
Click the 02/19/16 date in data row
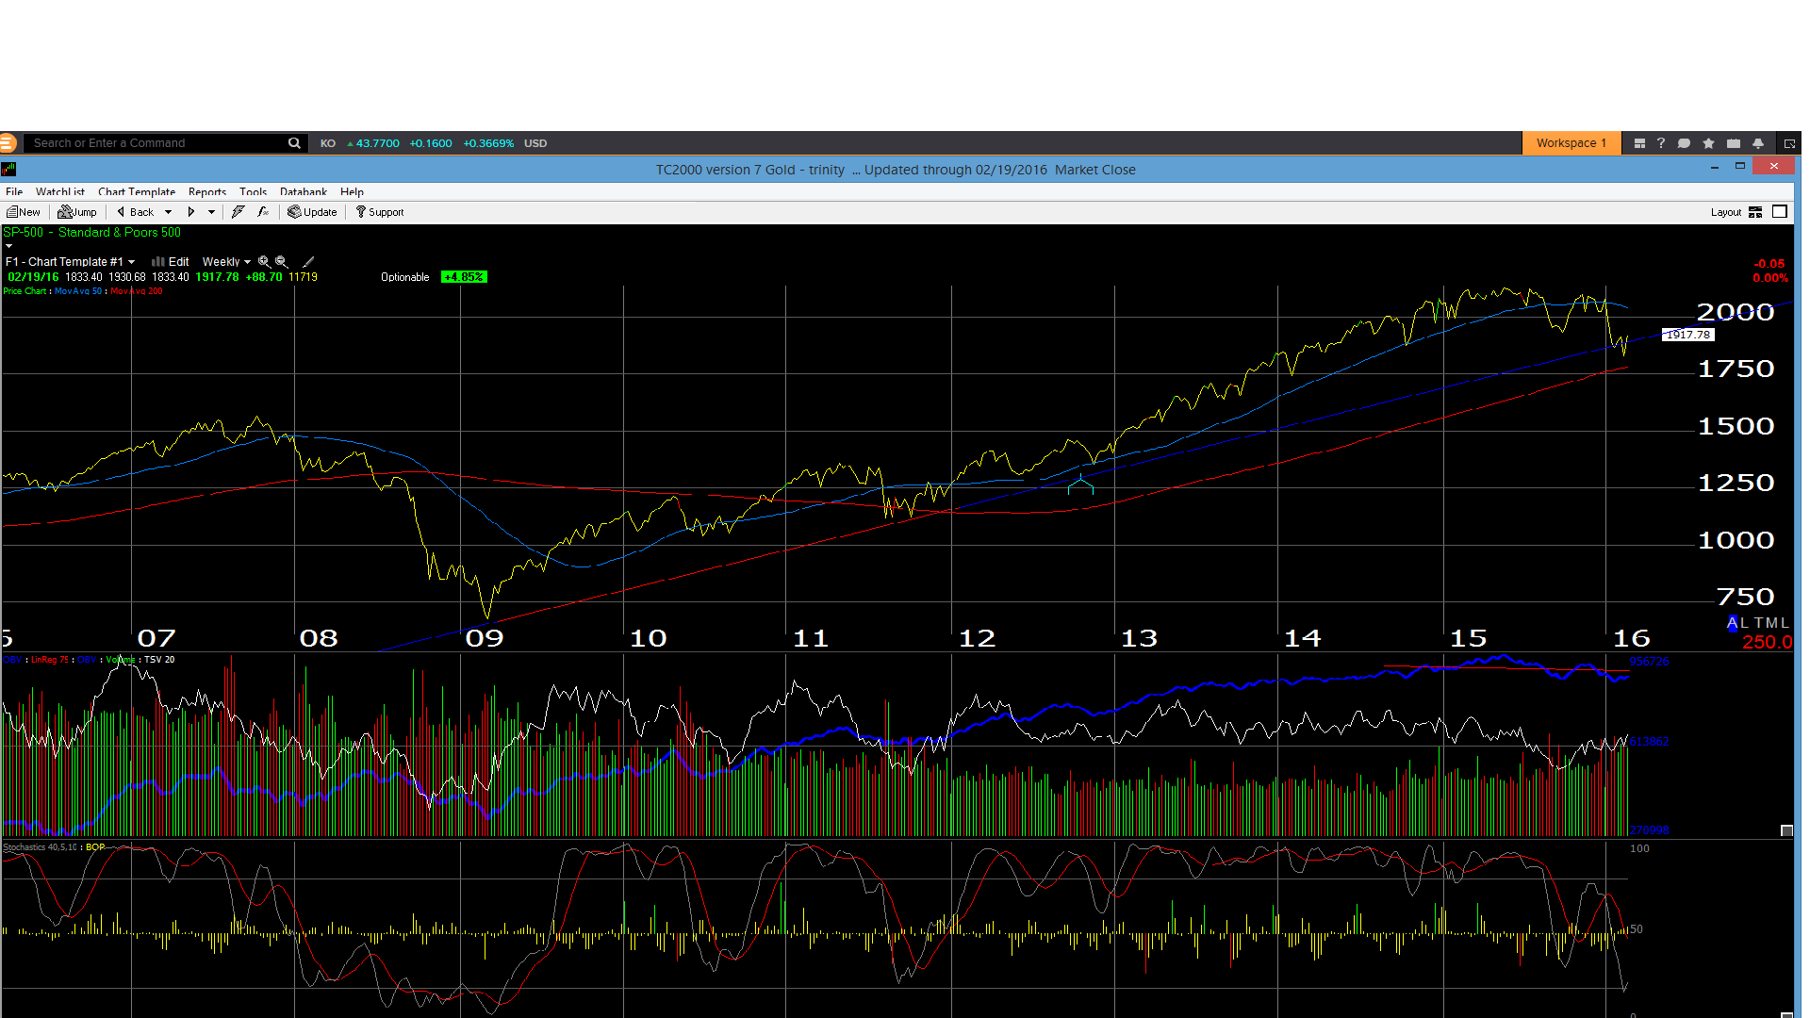[x=34, y=277]
